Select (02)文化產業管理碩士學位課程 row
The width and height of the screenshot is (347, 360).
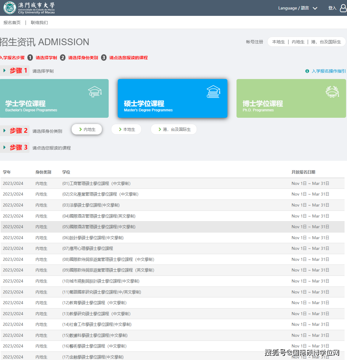click(x=173, y=194)
